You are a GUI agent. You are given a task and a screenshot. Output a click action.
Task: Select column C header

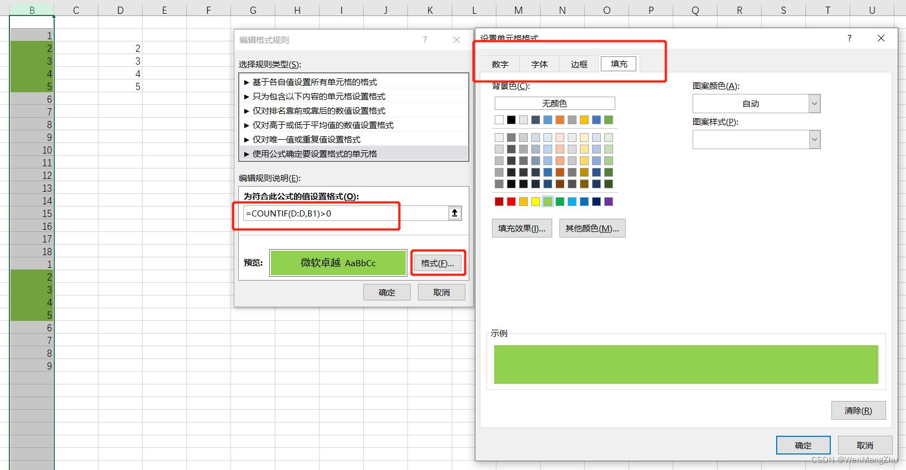[76, 10]
